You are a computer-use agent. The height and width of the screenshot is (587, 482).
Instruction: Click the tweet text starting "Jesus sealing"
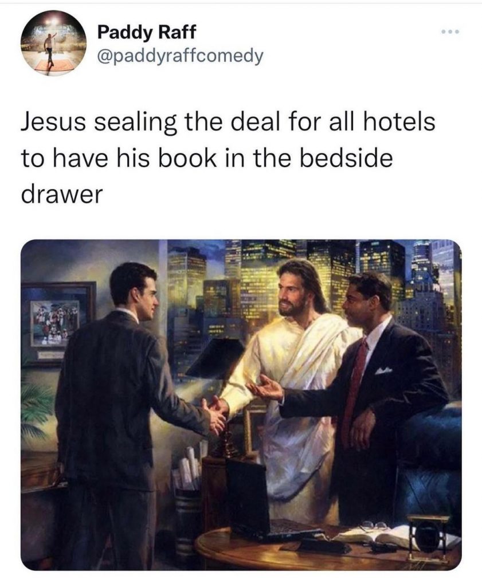click(x=228, y=158)
